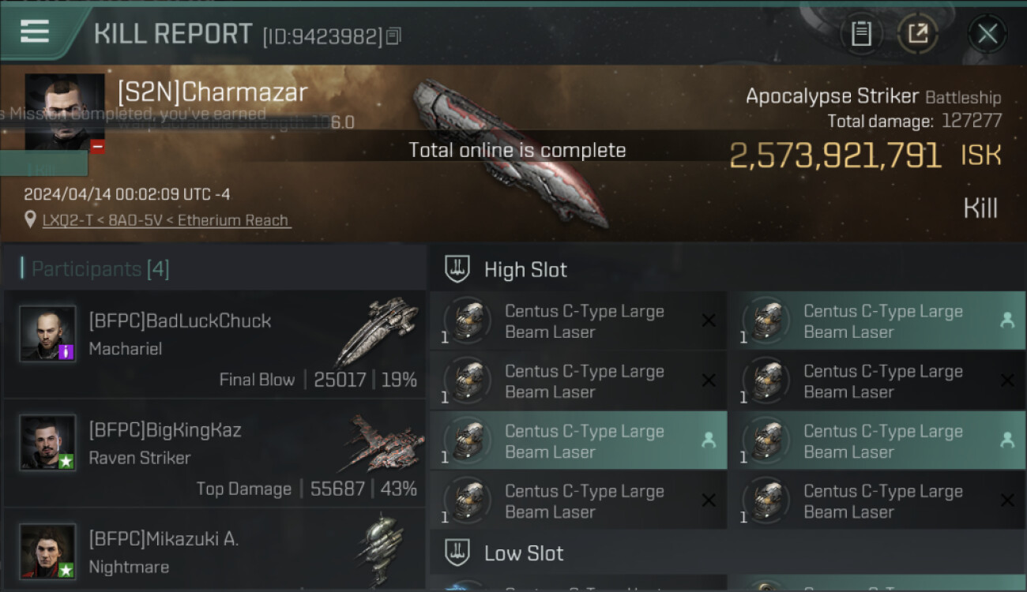Image resolution: width=1027 pixels, height=592 pixels.
Task: View Charmazar's character portrait
Action: coord(64,111)
